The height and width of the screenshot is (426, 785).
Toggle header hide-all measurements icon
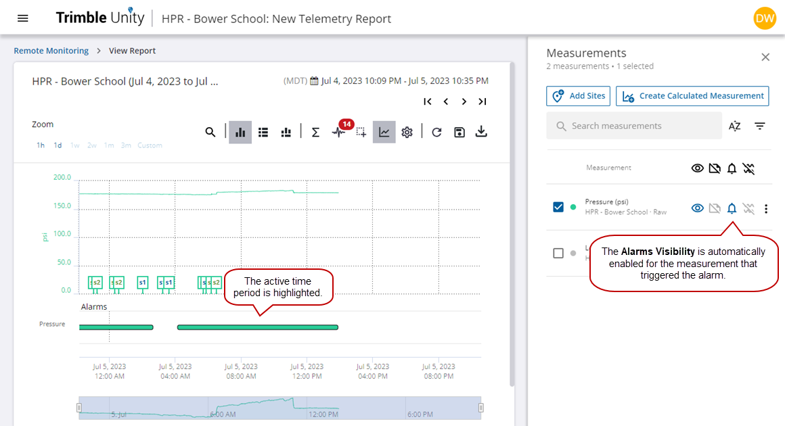click(715, 168)
